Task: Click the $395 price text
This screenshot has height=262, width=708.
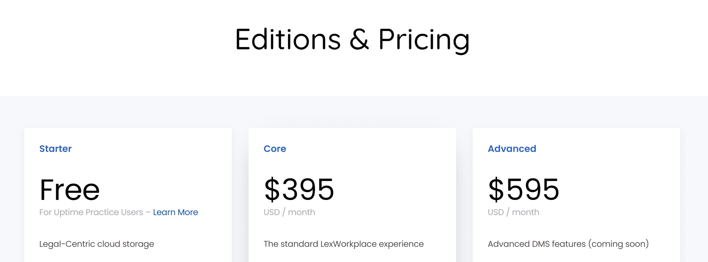Action: tap(299, 189)
